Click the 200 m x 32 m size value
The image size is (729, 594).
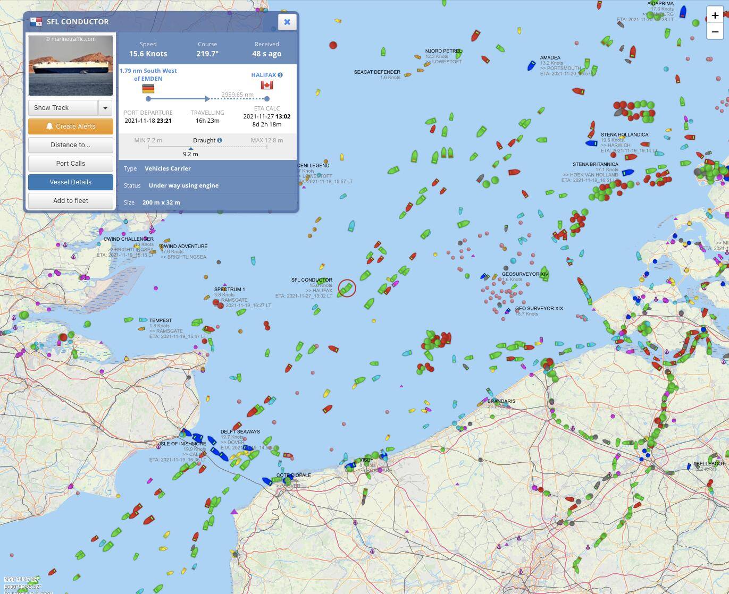[161, 202]
